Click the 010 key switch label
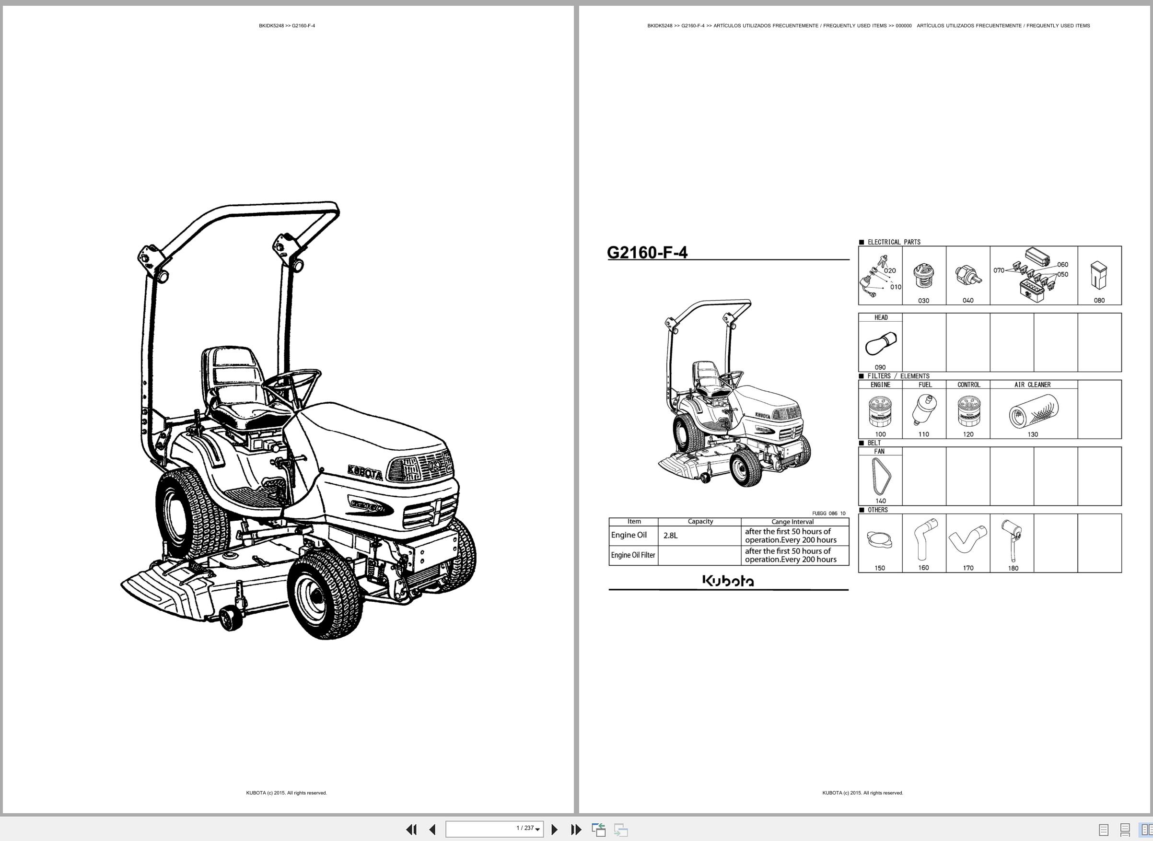The image size is (1153, 841). coord(896,287)
